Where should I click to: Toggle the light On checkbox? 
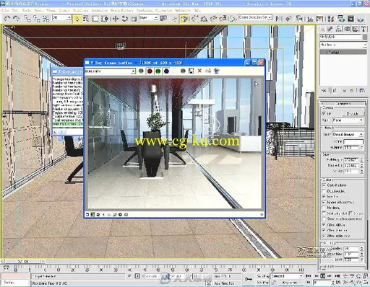coord(324,113)
